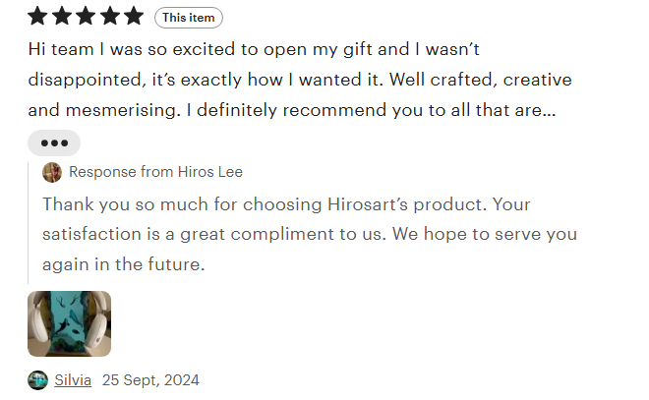
Task: Click review line "Well crafted, creative"
Action: pyautogui.click(x=481, y=80)
